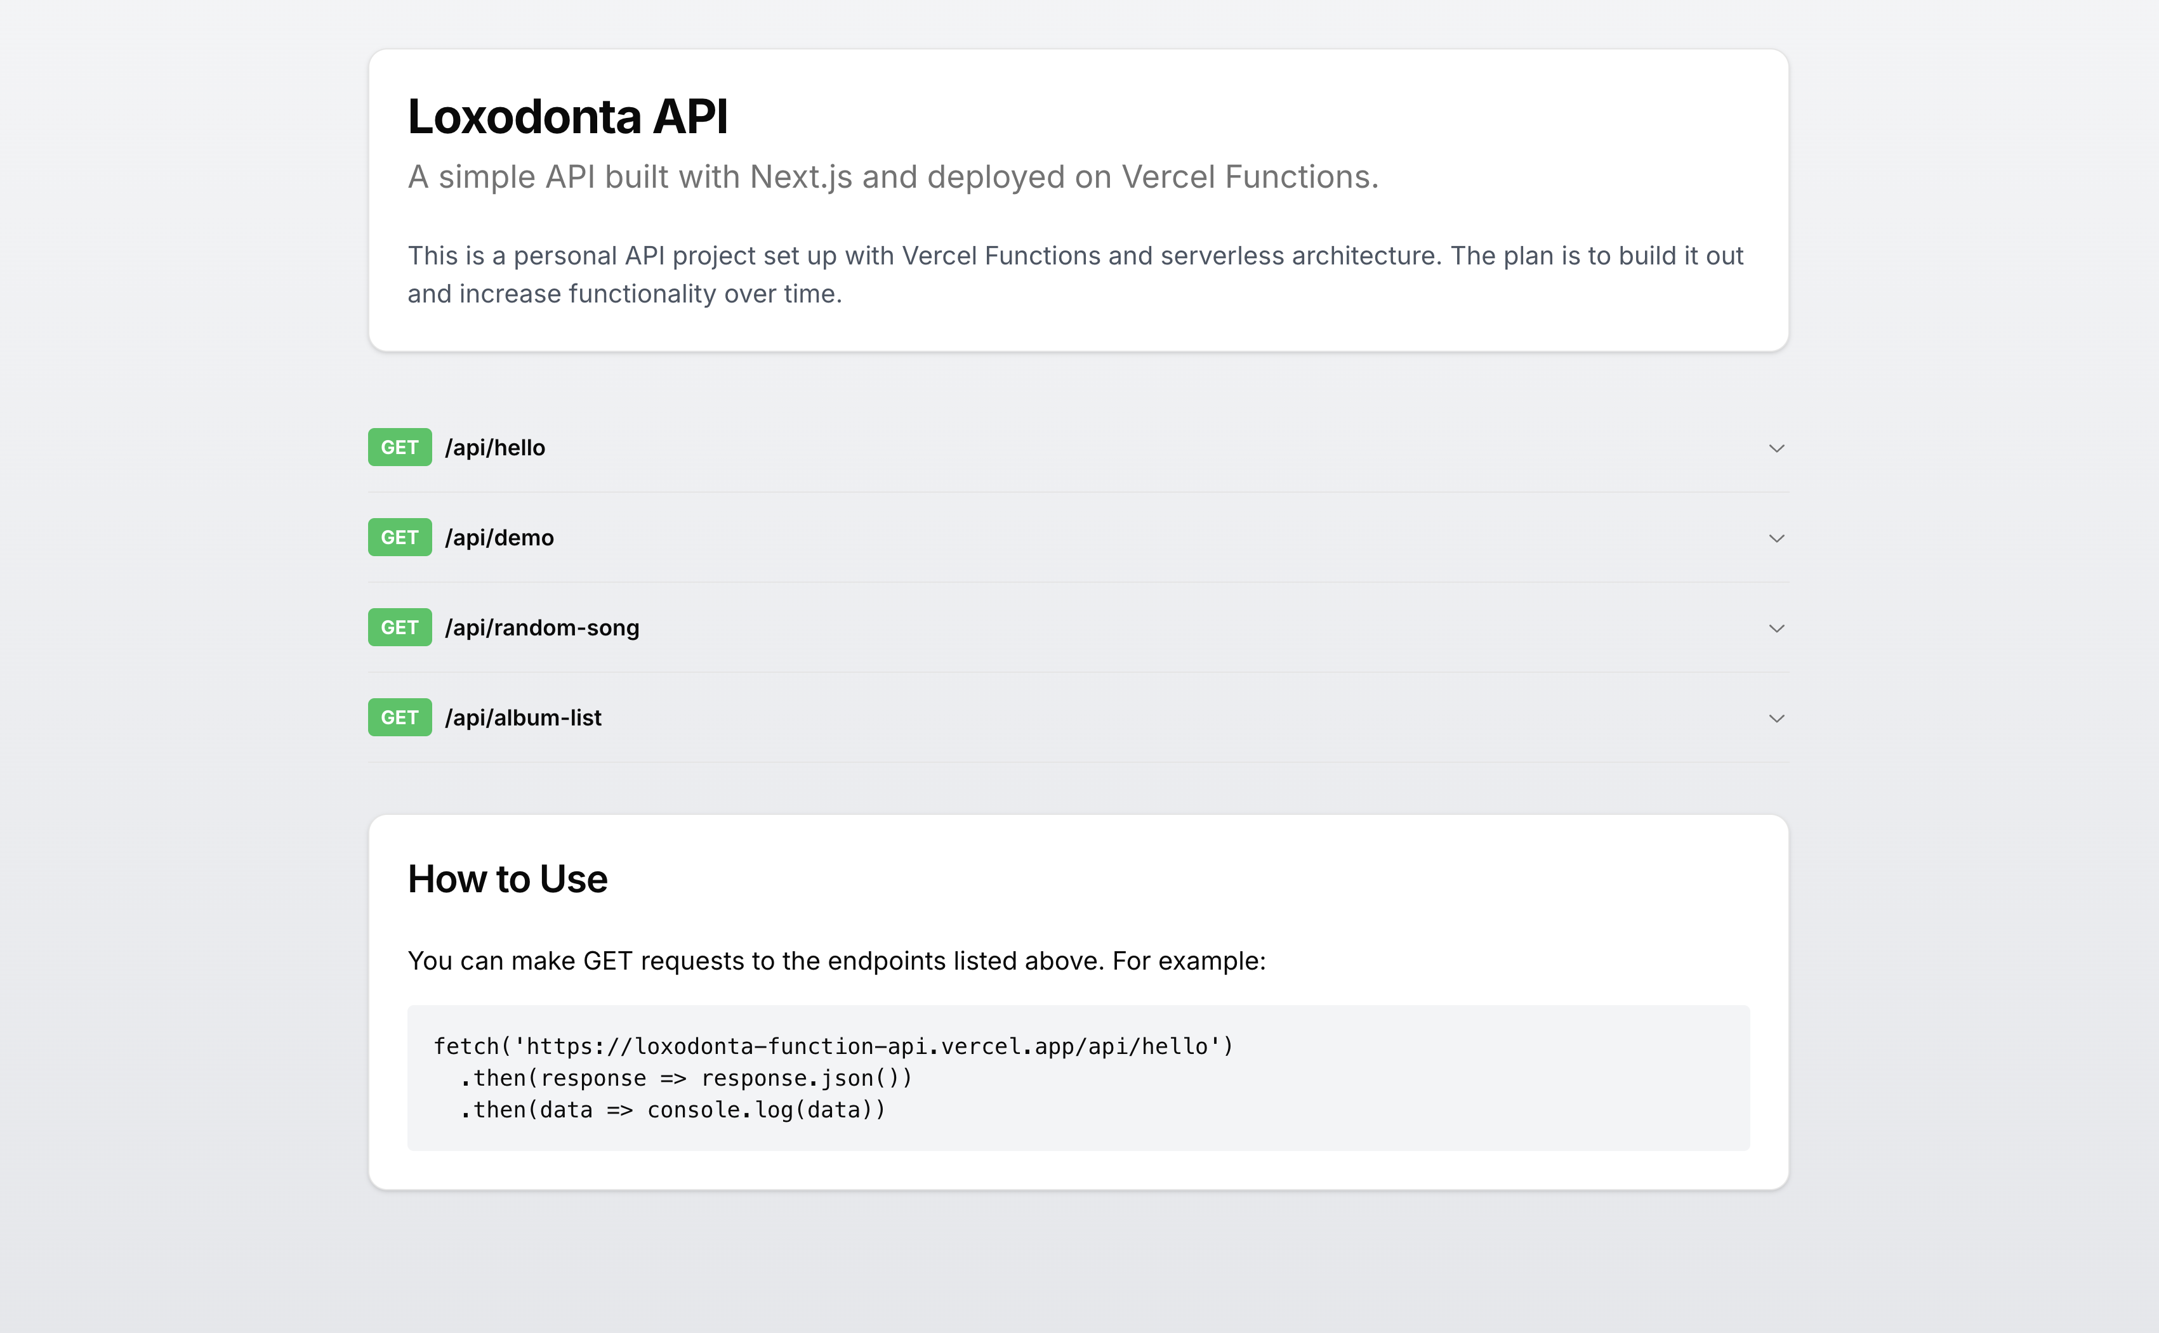Click GET badge beside /api/album-list

point(400,718)
